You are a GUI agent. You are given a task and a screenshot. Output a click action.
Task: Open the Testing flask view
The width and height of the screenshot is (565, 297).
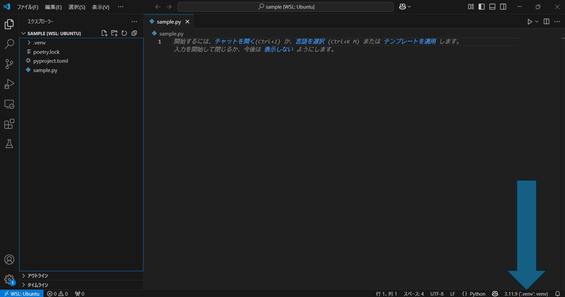click(x=9, y=144)
